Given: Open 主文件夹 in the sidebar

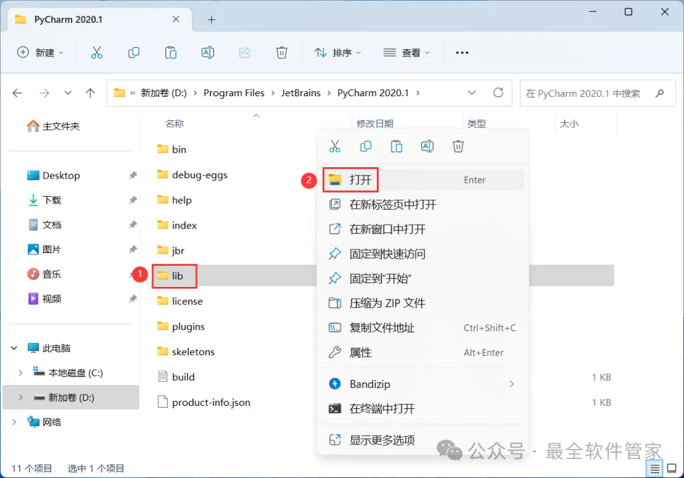Looking at the screenshot, I should 53,126.
